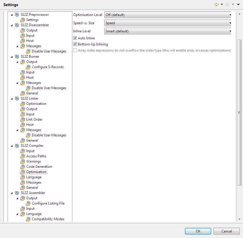Click icon beside Access Paths
Viewport: 243px width, 238px height.
pos(23,156)
